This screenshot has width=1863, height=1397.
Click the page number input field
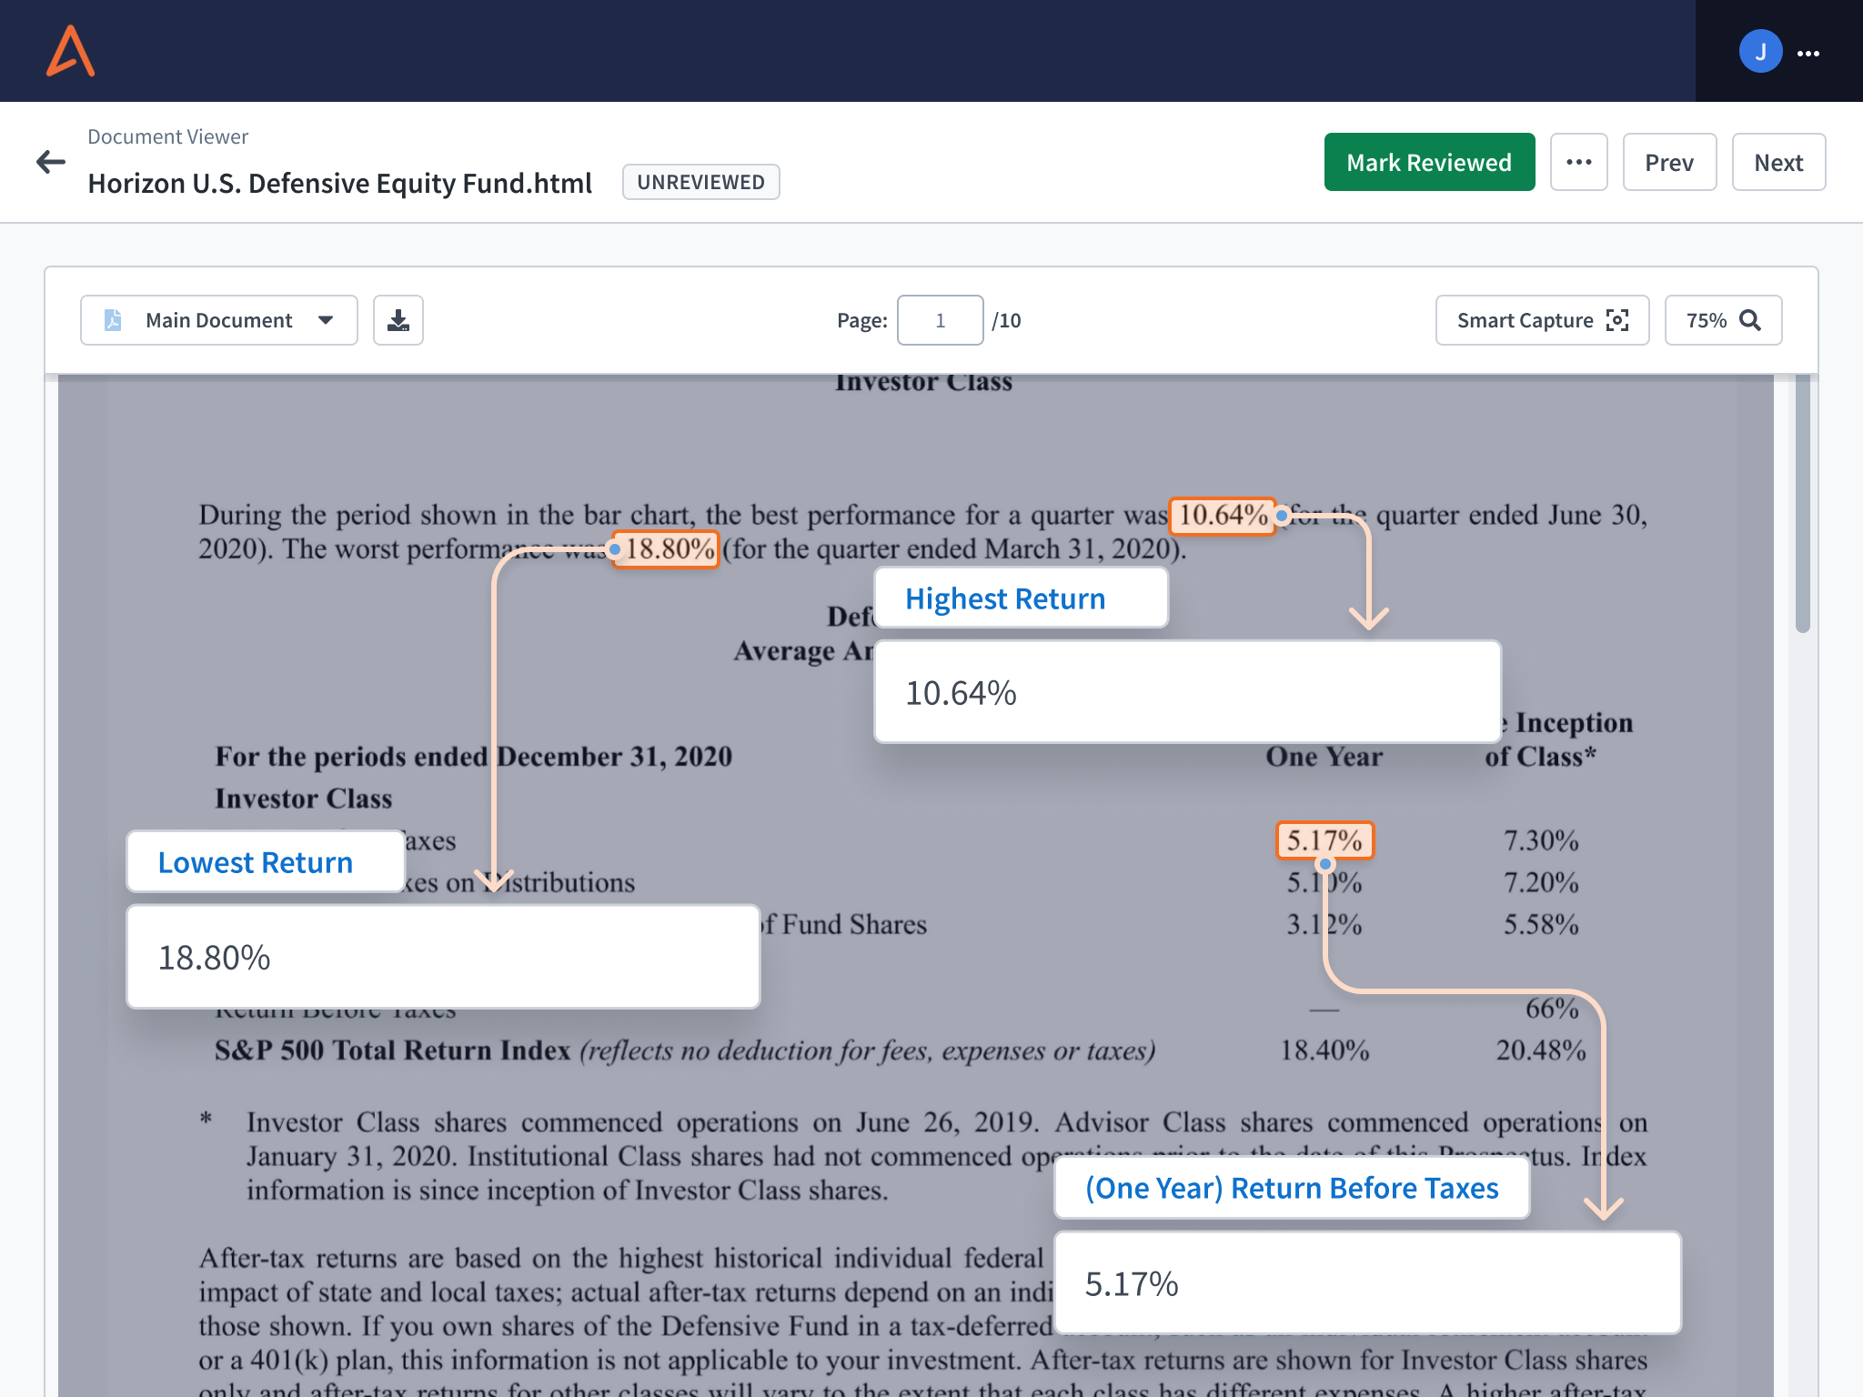coord(940,320)
